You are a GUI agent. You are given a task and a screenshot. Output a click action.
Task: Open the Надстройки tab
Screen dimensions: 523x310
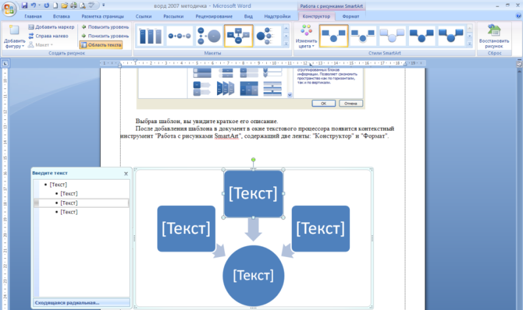pyautogui.click(x=277, y=16)
